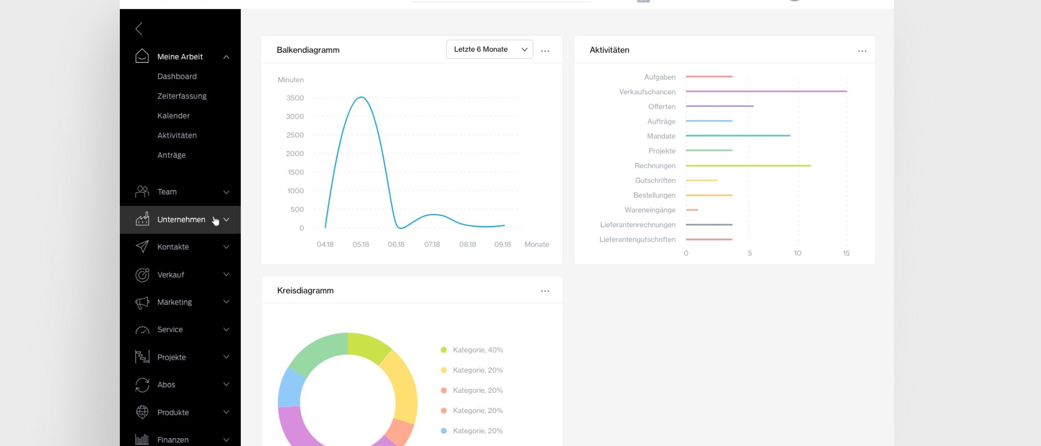Select the Service menu label
Viewport: 1041px width, 446px height.
[170, 329]
